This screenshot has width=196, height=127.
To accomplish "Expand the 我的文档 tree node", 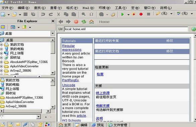I will (x=1, y=45).
